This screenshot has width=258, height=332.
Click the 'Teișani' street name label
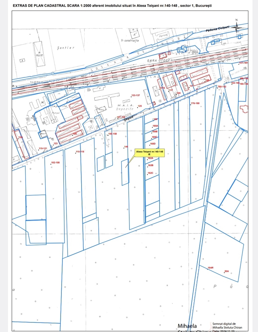[129, 118]
